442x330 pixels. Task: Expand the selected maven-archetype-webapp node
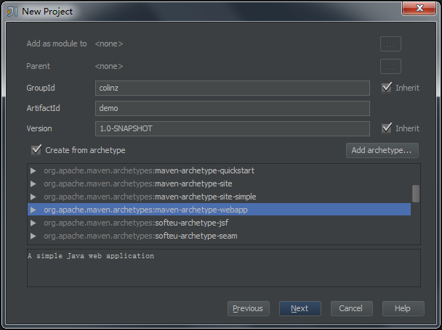(33, 210)
